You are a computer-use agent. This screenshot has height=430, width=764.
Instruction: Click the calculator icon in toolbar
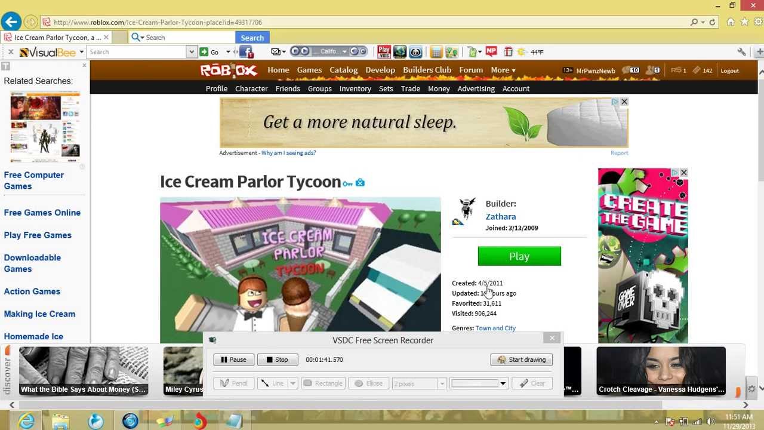[x=436, y=52]
